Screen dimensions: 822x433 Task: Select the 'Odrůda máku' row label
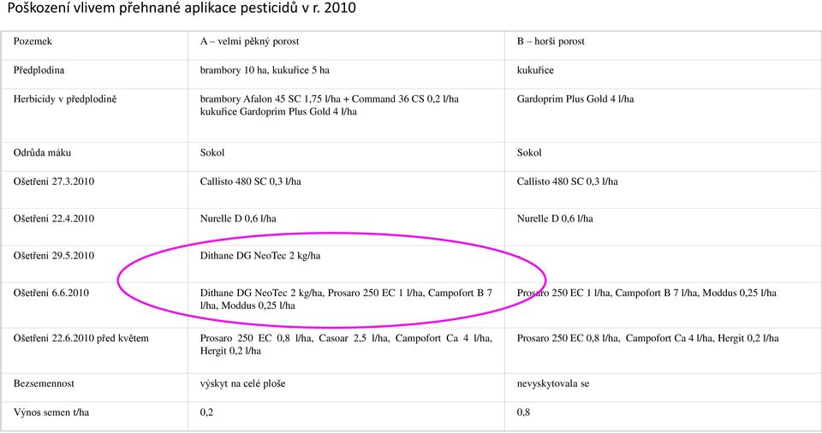pyautogui.click(x=42, y=153)
